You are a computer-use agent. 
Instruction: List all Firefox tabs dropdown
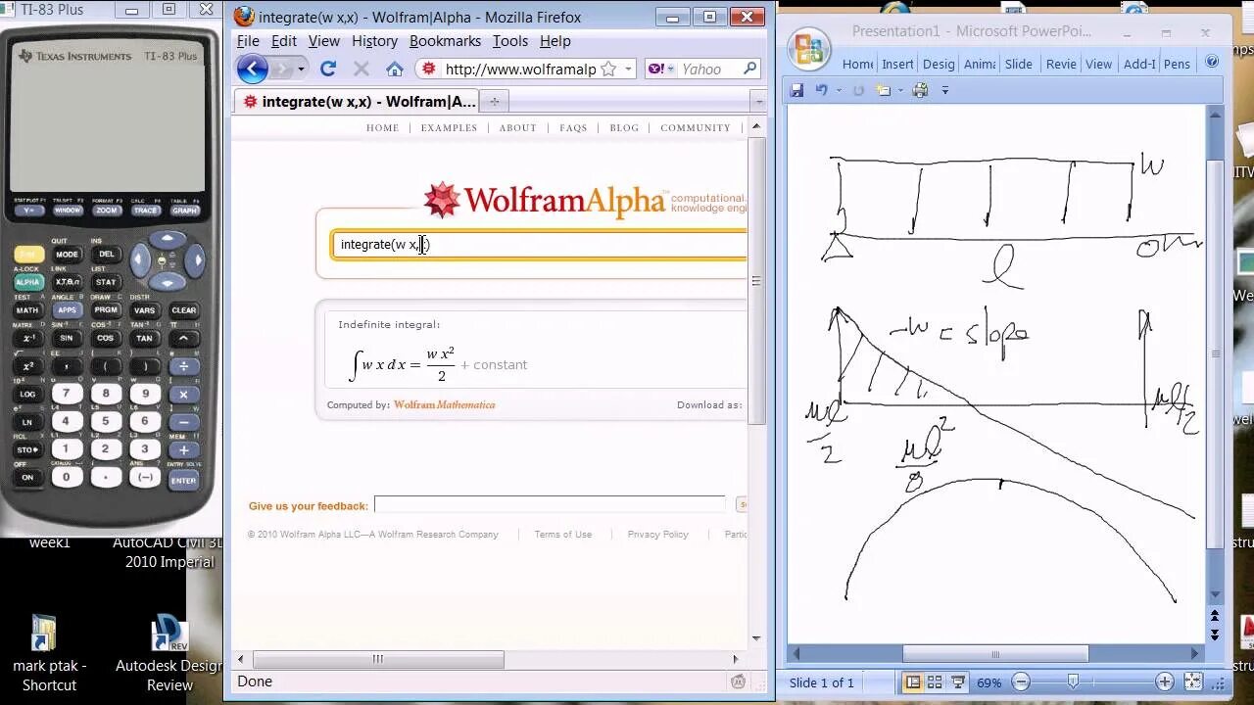point(758,101)
